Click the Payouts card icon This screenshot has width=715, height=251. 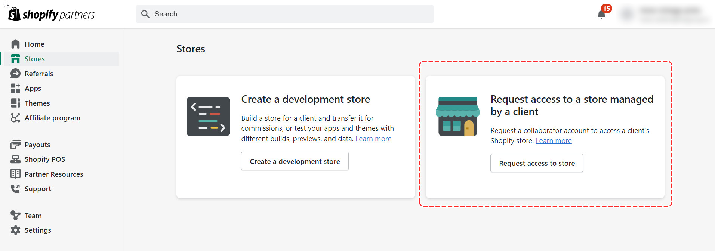click(x=15, y=145)
